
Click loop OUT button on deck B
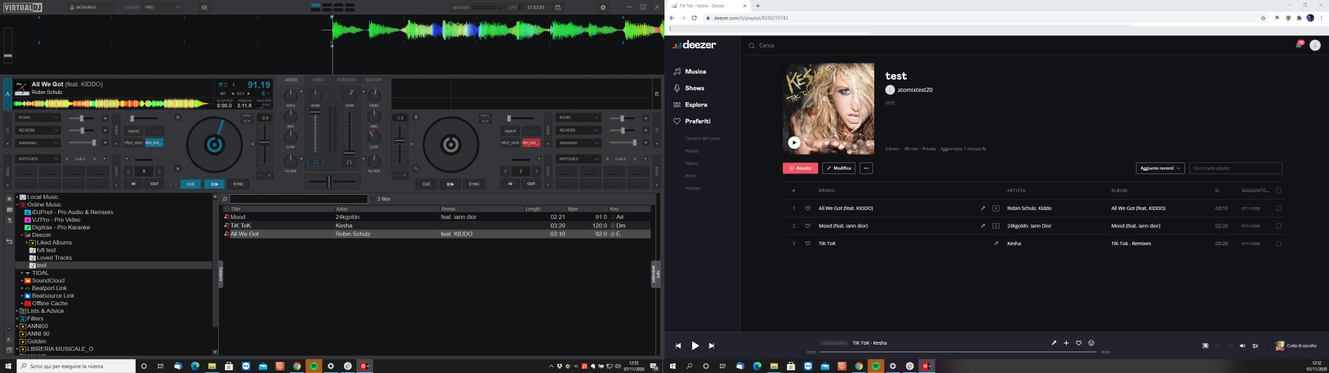[531, 184]
